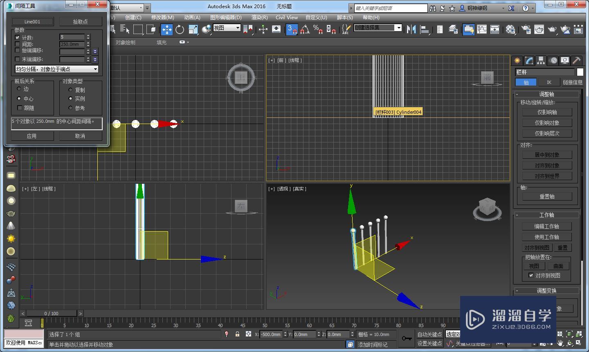Click the Align tool icon
Screen dimensions: 589x352
[425, 29]
